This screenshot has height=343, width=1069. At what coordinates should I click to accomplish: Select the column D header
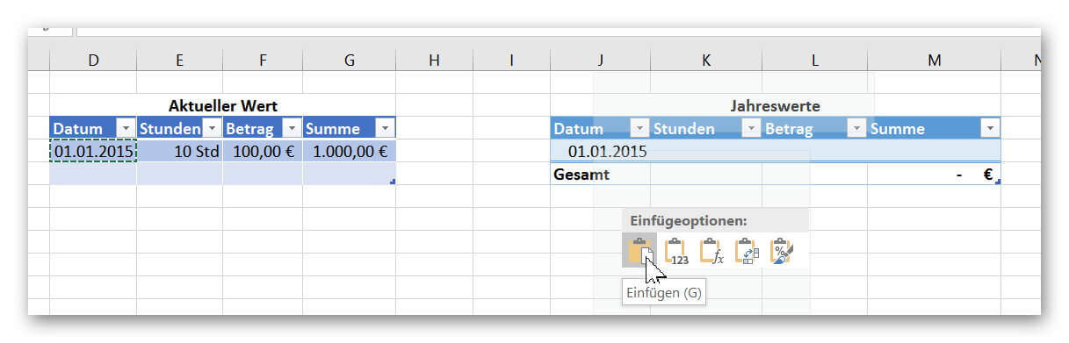pyautogui.click(x=93, y=60)
